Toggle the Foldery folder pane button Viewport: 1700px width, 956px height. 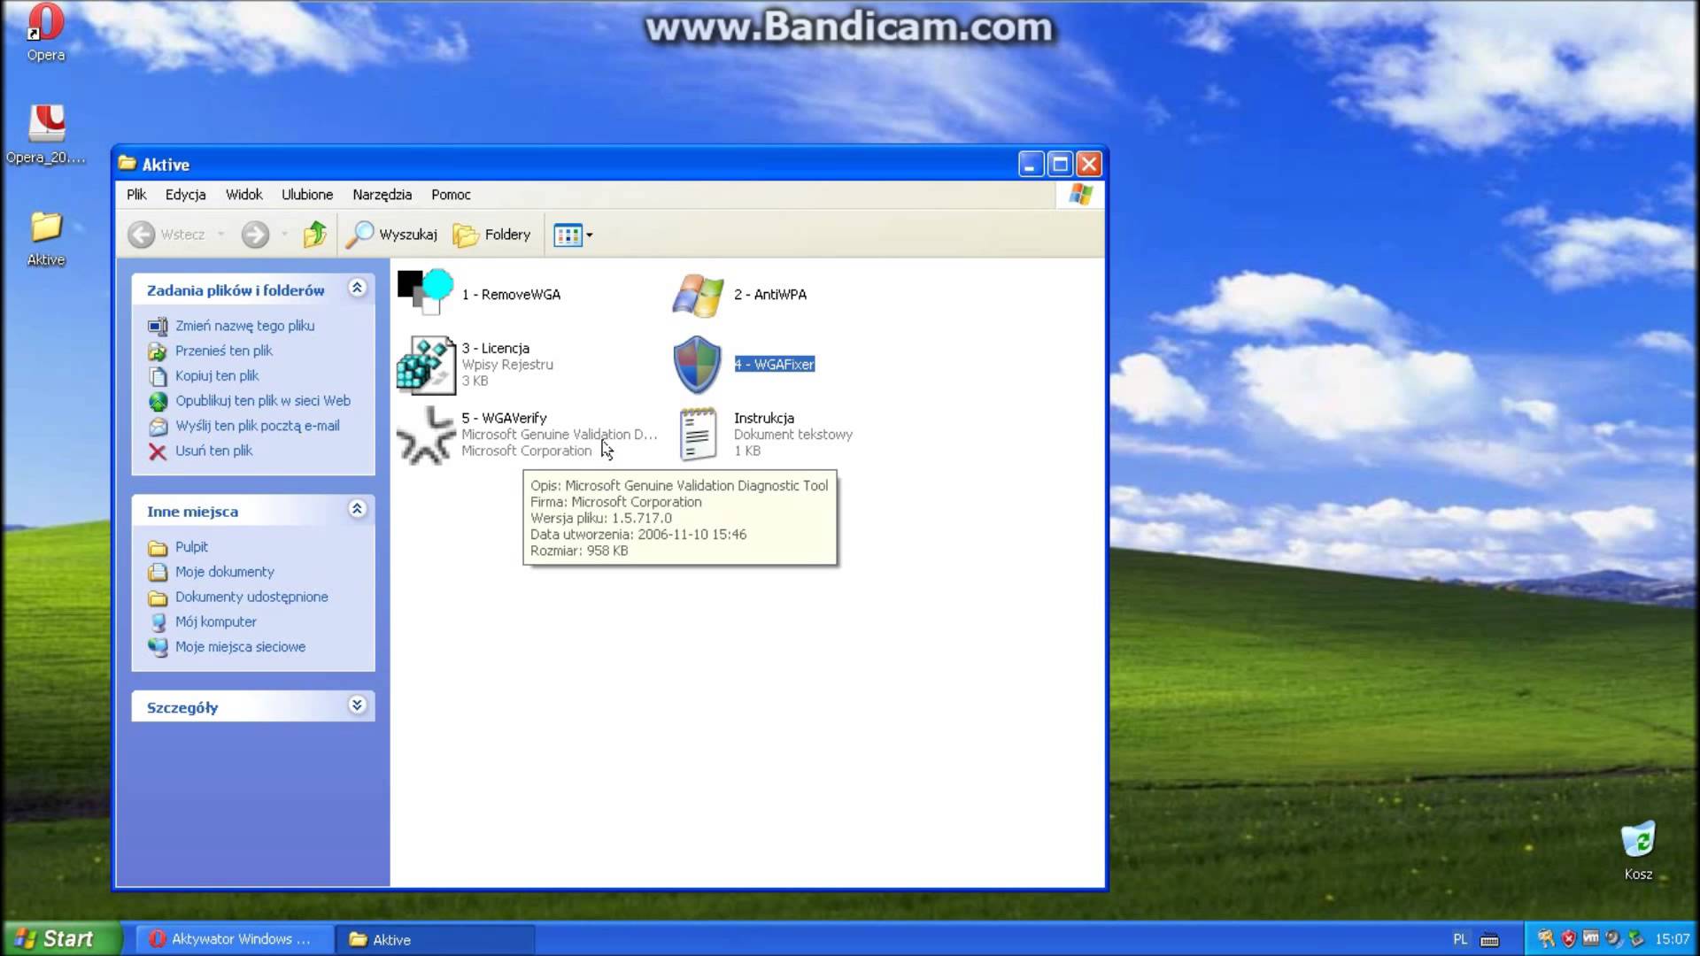(491, 235)
